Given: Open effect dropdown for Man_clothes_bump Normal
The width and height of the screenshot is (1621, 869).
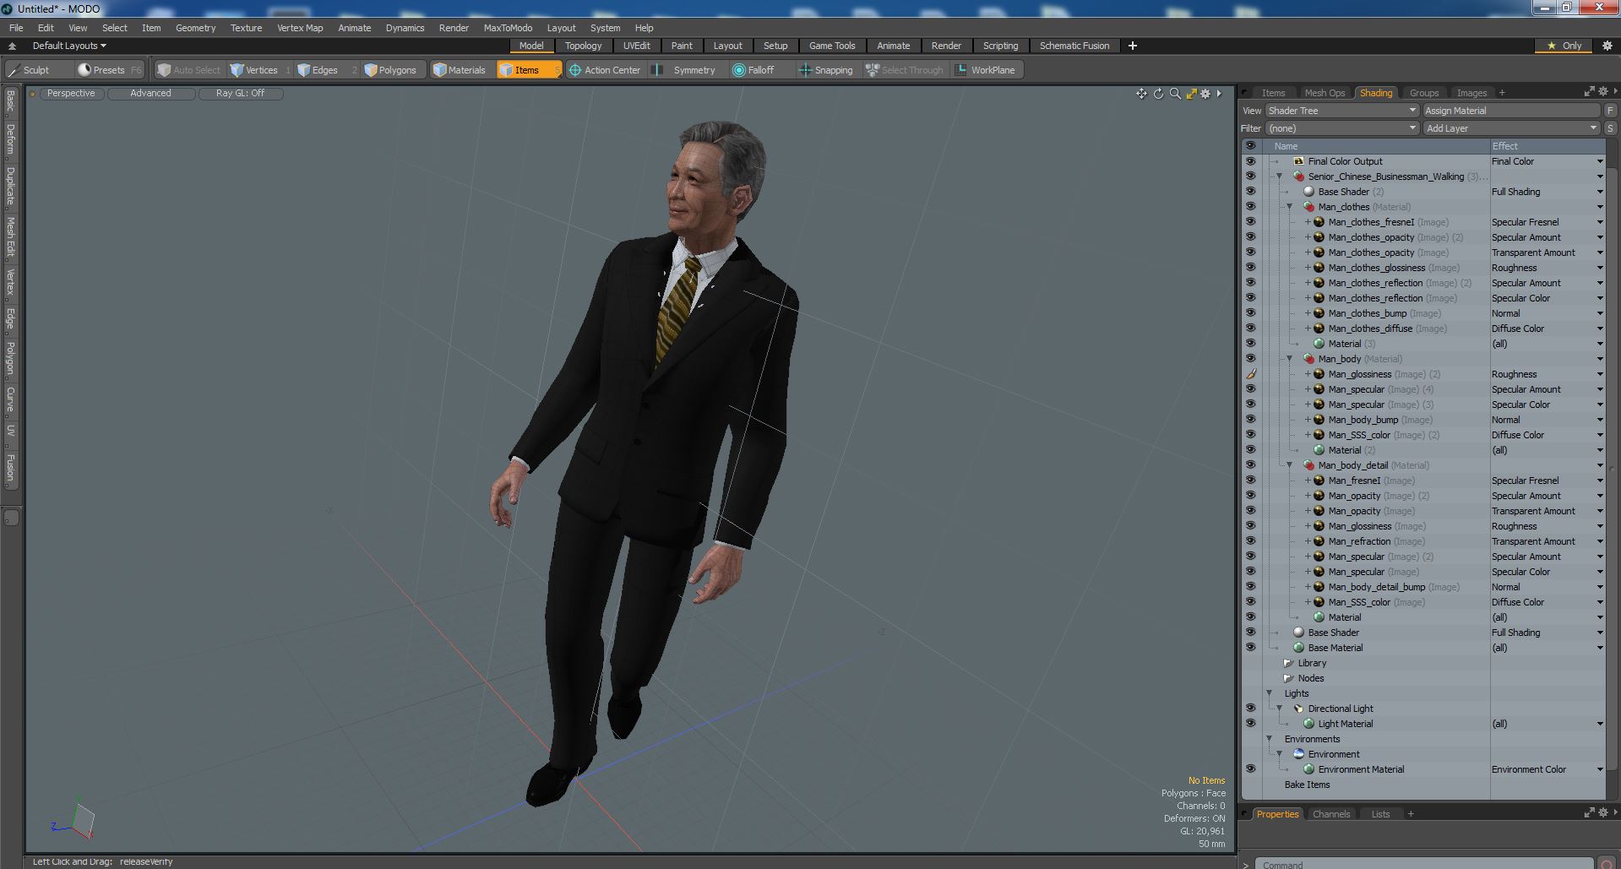Looking at the screenshot, I should pos(1599,314).
